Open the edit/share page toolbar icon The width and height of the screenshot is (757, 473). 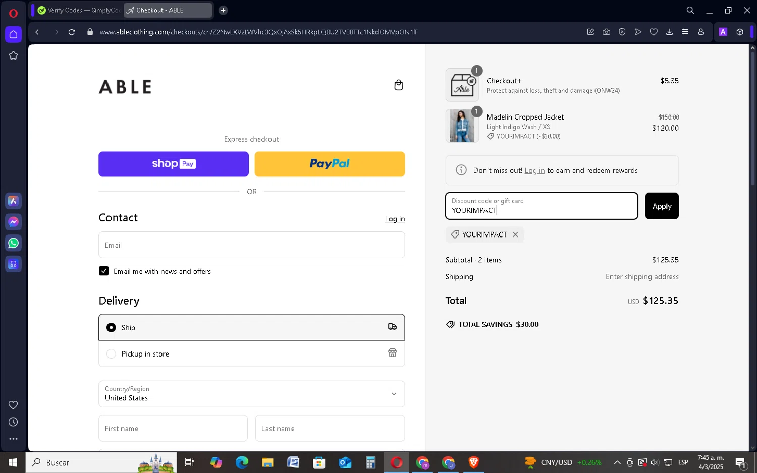(x=590, y=32)
